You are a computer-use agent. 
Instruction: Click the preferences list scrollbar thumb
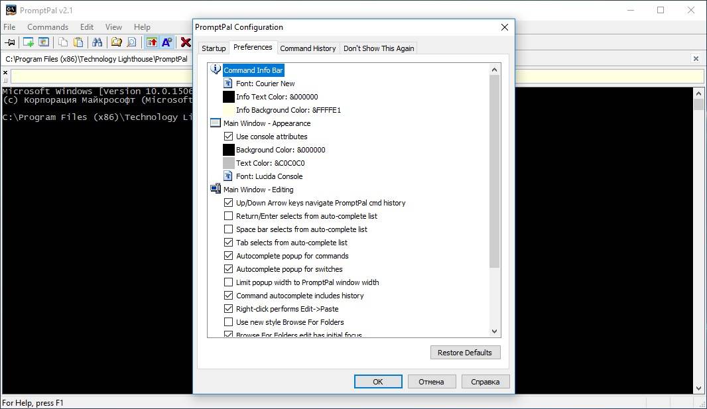coord(494,171)
